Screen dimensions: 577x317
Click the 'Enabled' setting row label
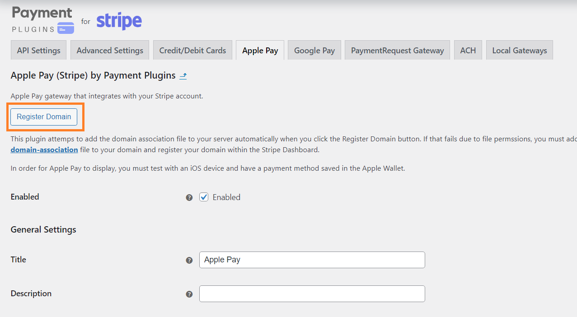(25, 196)
